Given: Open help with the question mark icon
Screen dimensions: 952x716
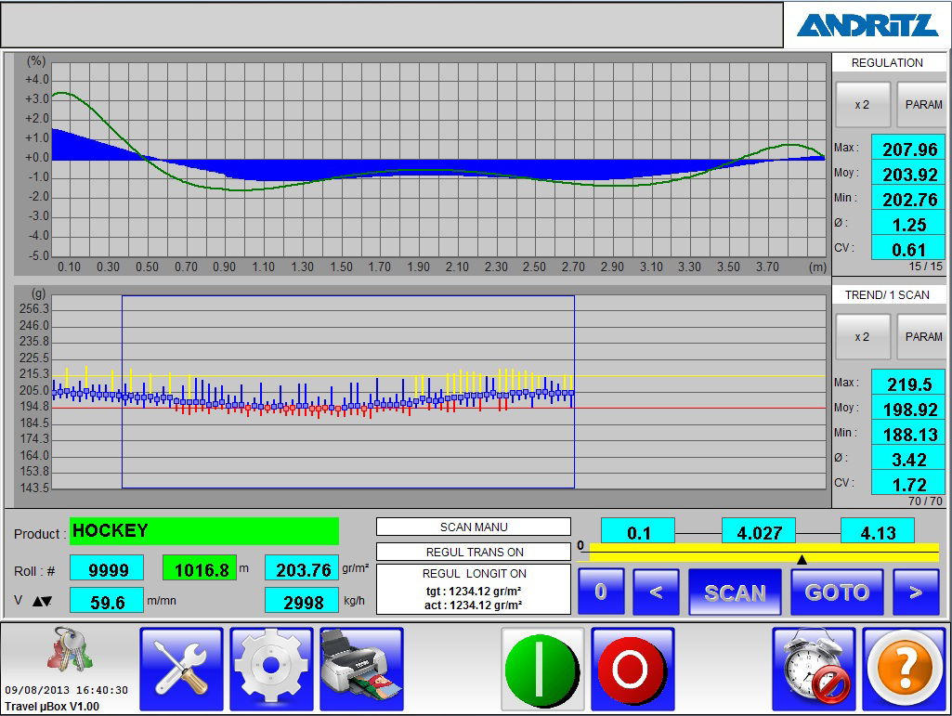Looking at the screenshot, I should pos(904,669).
